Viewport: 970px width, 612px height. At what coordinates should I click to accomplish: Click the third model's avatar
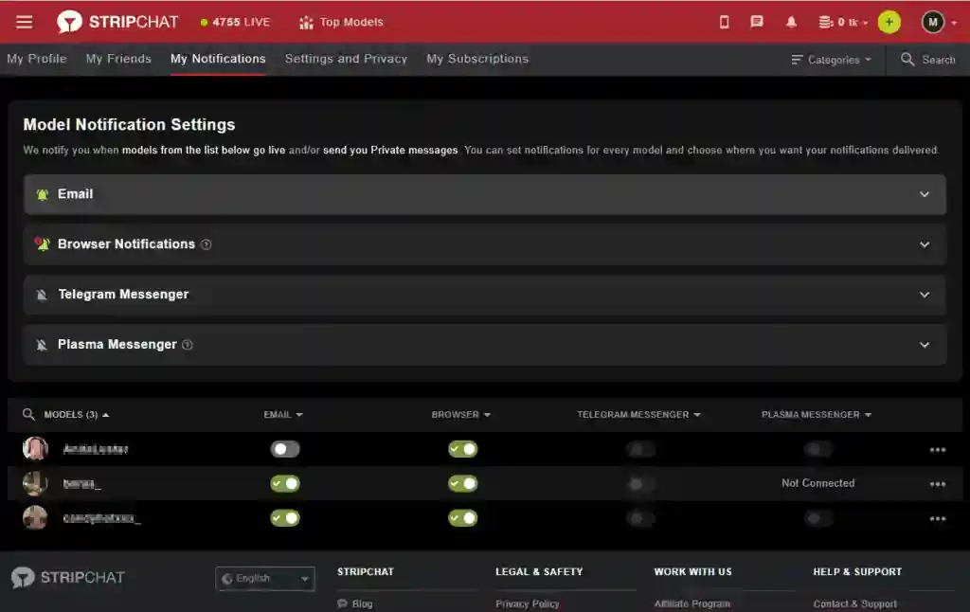[35, 518]
